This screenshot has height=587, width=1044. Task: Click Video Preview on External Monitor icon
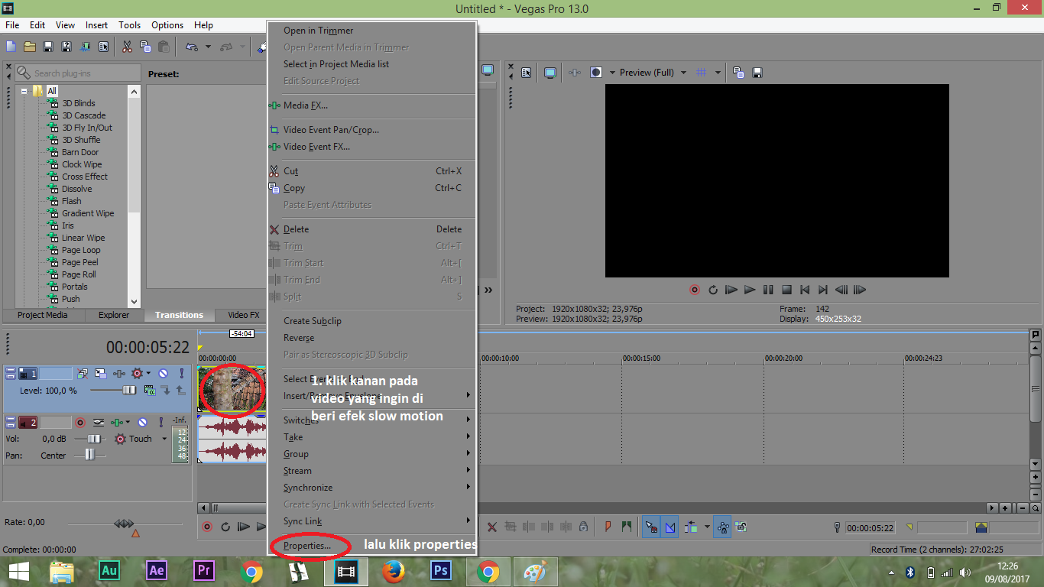click(x=550, y=73)
